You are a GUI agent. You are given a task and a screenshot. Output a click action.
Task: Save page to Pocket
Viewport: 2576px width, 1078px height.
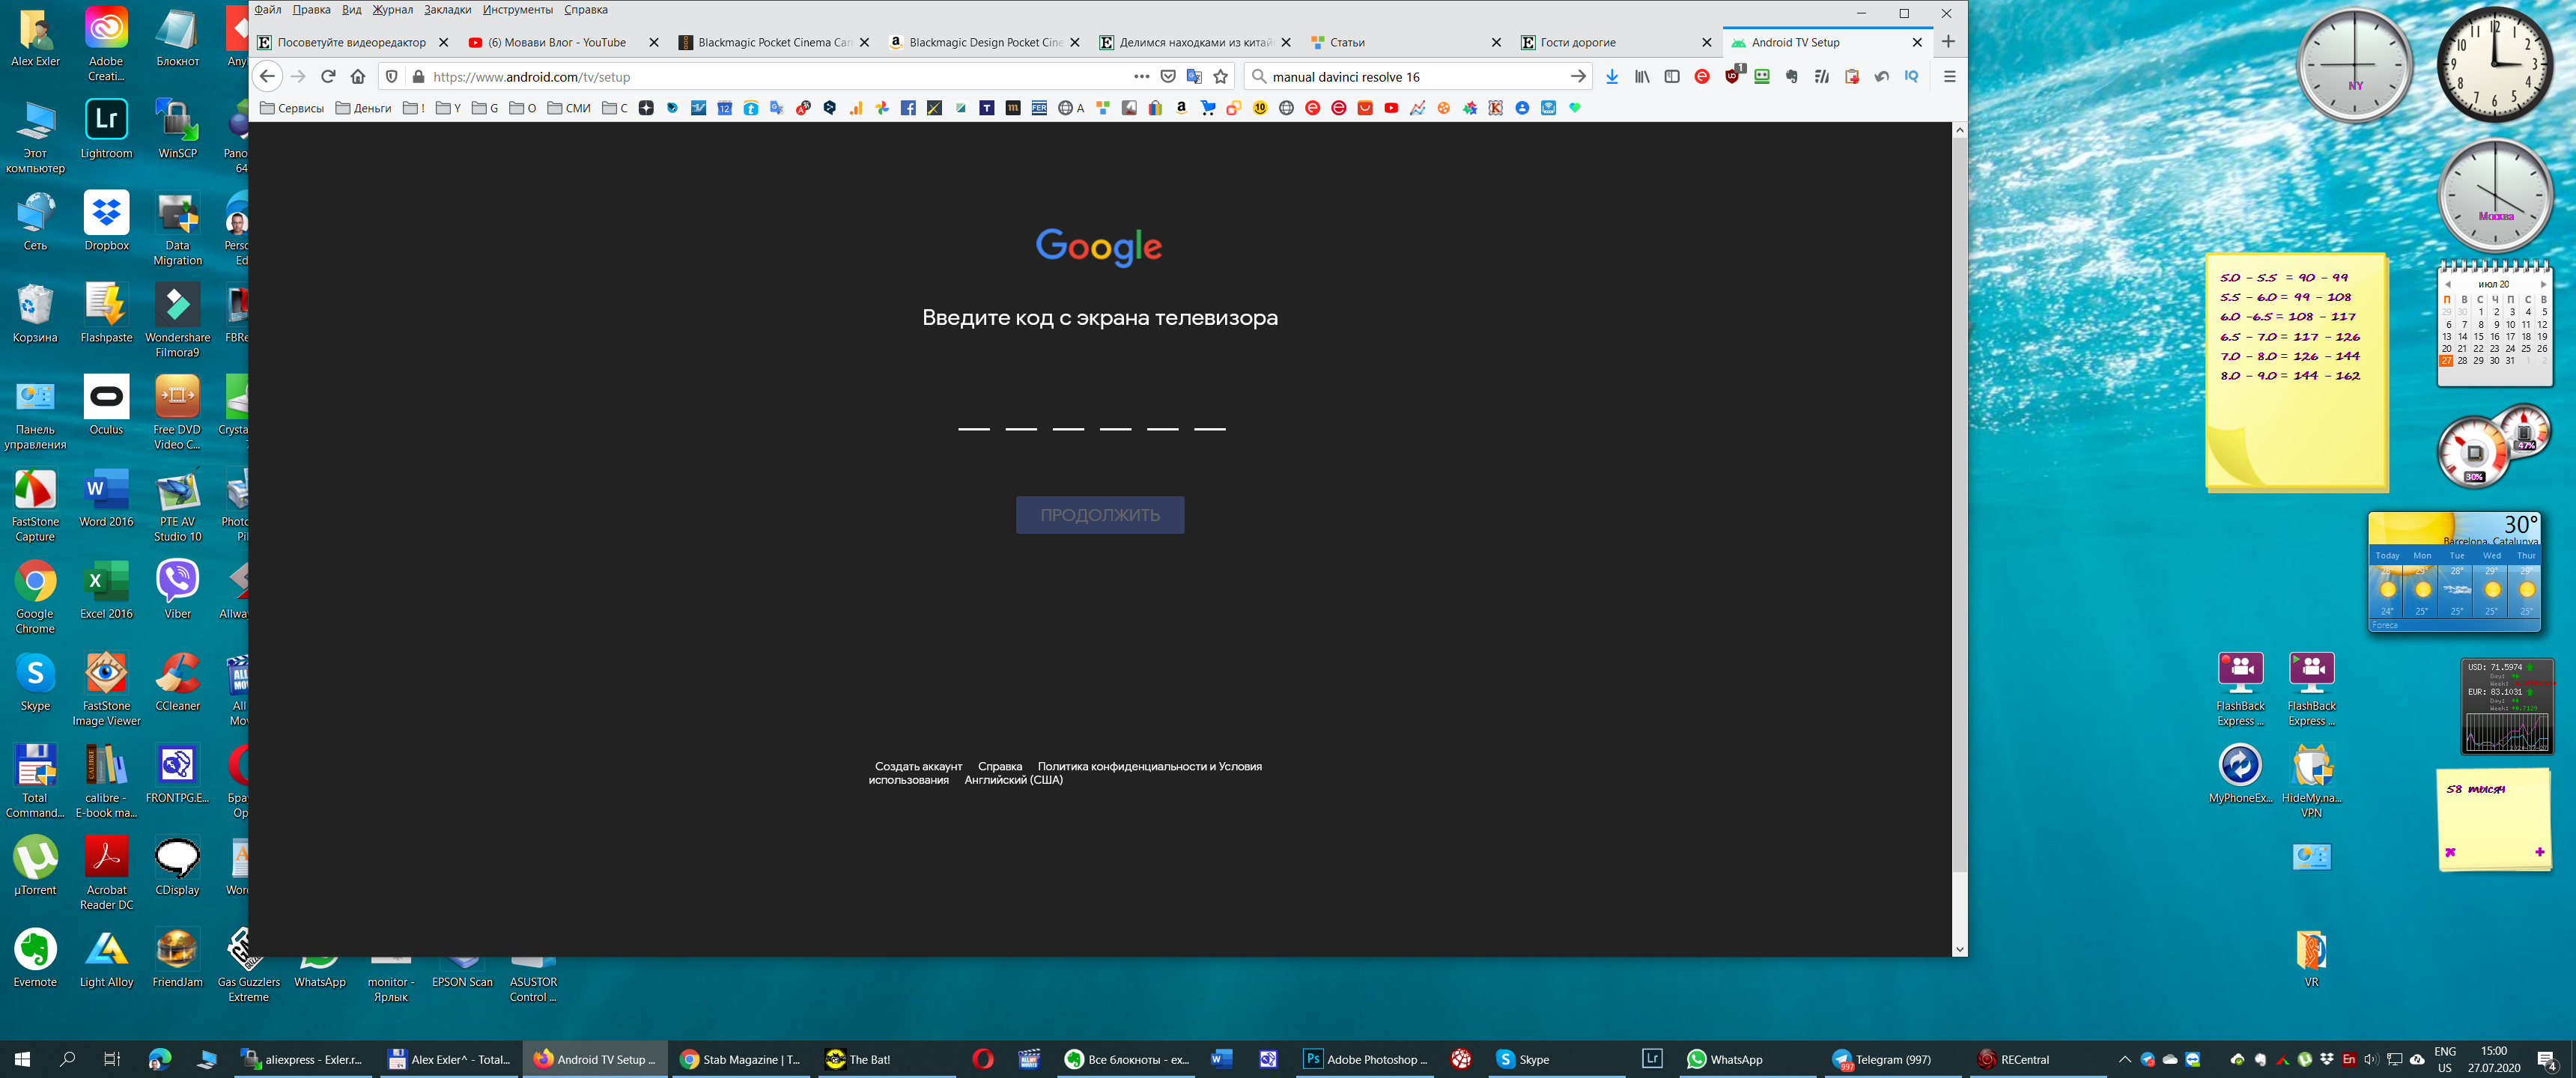1168,76
